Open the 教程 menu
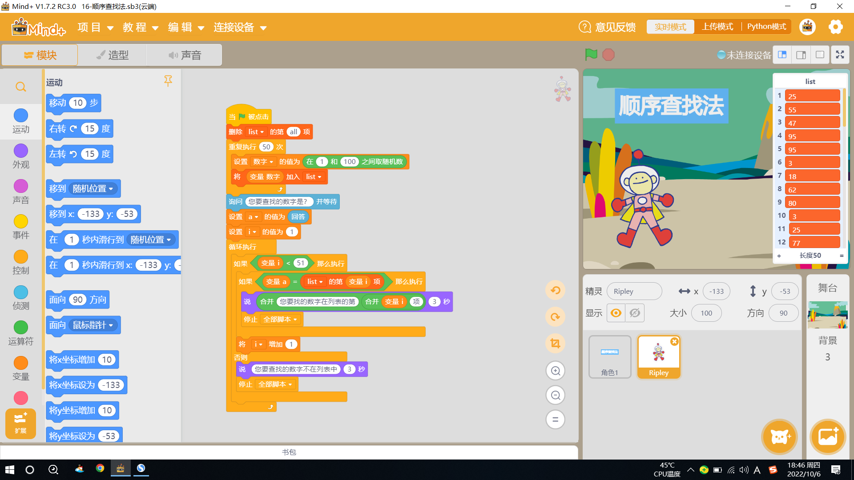This screenshot has width=854, height=480. pyautogui.click(x=141, y=28)
